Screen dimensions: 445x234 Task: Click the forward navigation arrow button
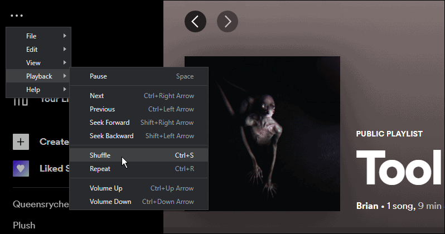pos(228,22)
